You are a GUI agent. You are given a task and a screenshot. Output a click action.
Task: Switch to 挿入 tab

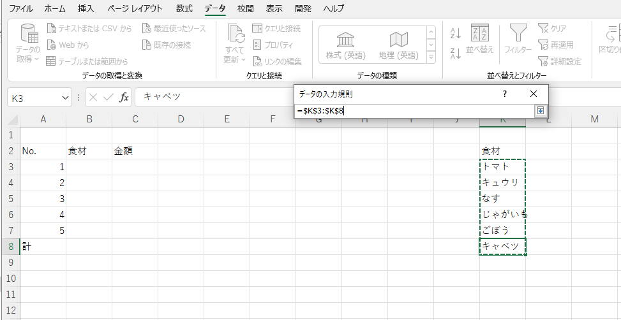click(86, 8)
